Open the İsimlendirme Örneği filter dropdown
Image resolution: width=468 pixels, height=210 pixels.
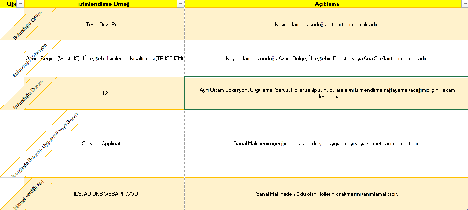181,4
